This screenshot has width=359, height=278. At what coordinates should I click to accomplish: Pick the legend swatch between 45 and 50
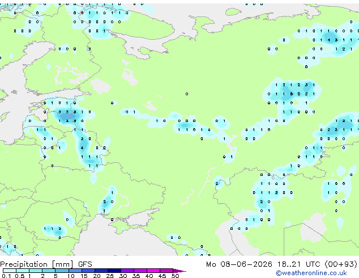(x=166, y=271)
